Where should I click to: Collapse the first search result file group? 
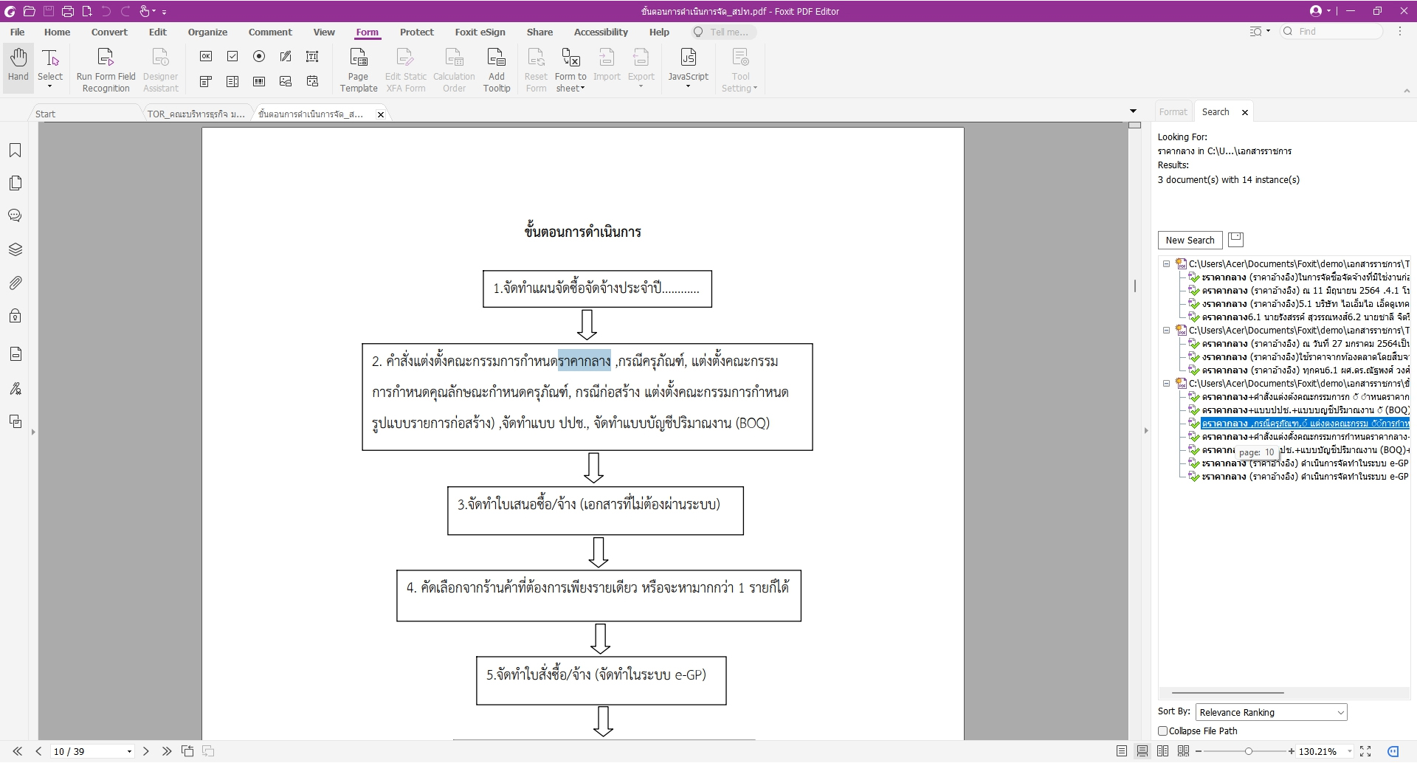1166,263
